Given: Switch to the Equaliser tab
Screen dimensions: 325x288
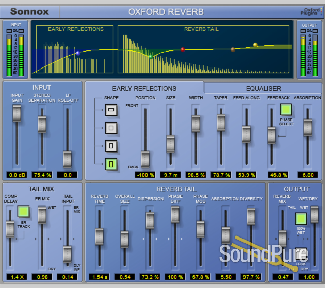Looking at the screenshot, I should (263, 89).
